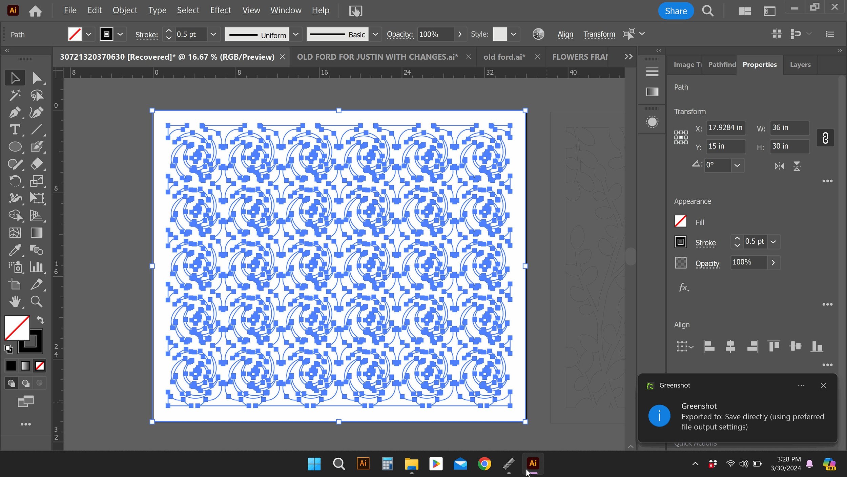The width and height of the screenshot is (847, 477).
Task: Open the Recolor Artwork icon
Action: [538, 34]
